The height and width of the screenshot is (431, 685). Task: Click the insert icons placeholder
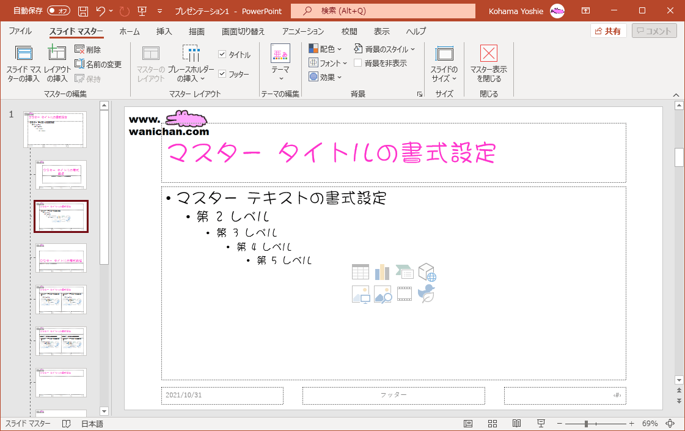point(427,293)
